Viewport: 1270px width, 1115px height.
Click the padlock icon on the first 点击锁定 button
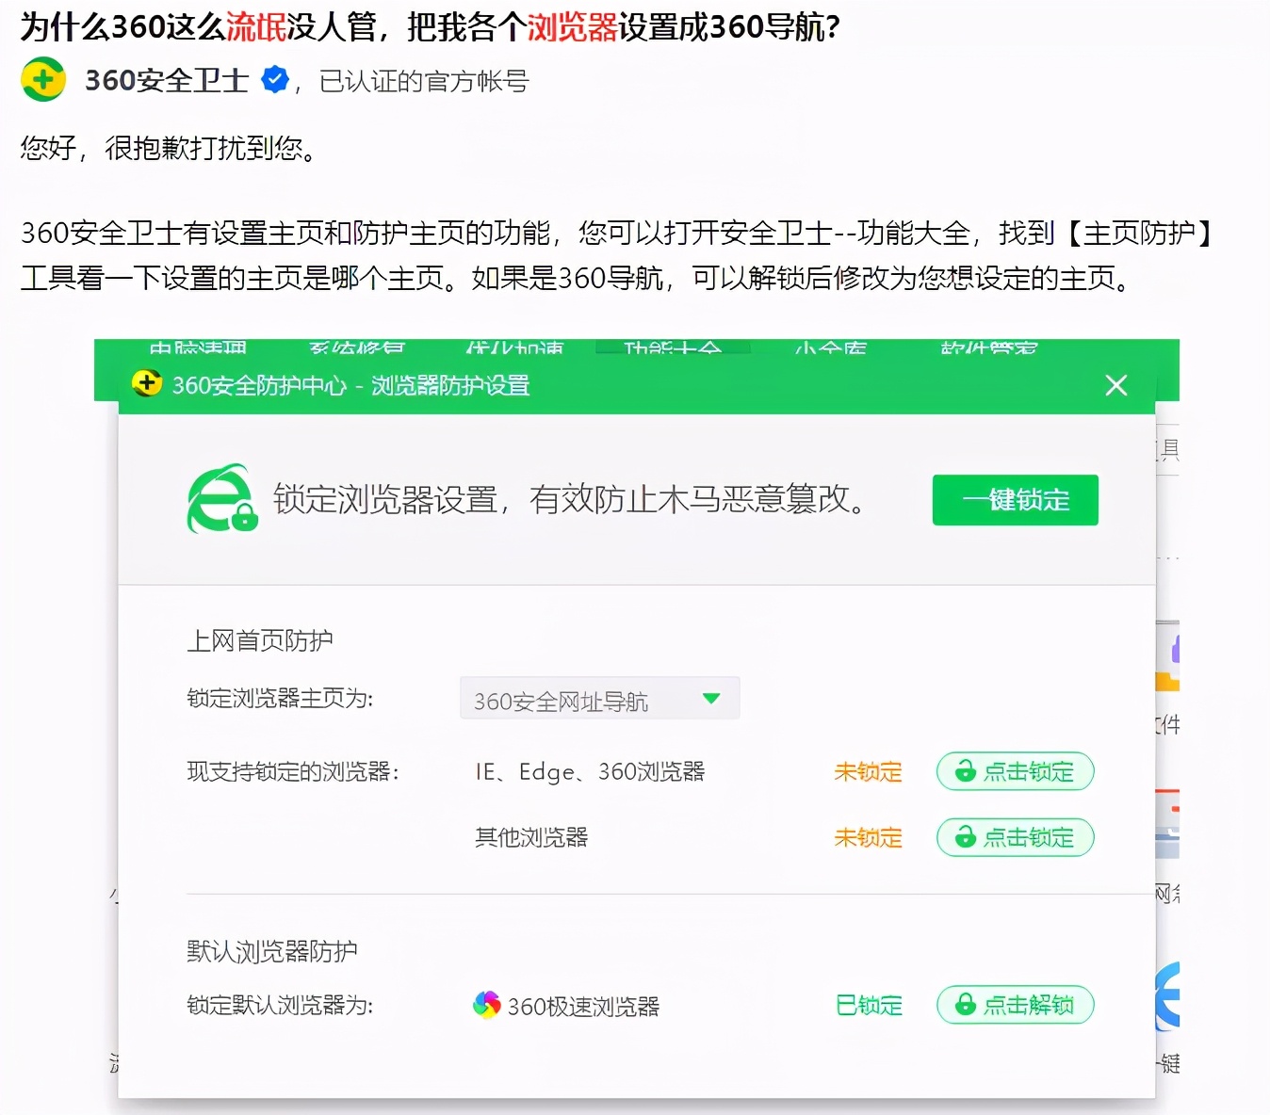[964, 771]
